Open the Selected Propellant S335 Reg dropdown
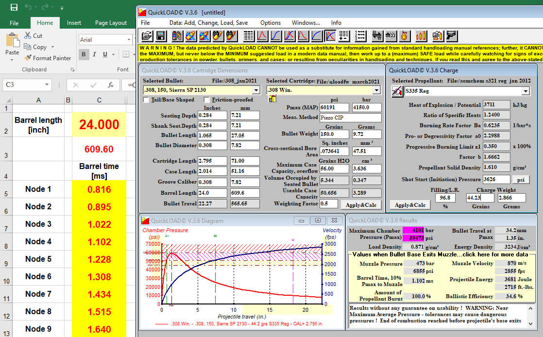This screenshot has height=337, width=543. coord(526,91)
